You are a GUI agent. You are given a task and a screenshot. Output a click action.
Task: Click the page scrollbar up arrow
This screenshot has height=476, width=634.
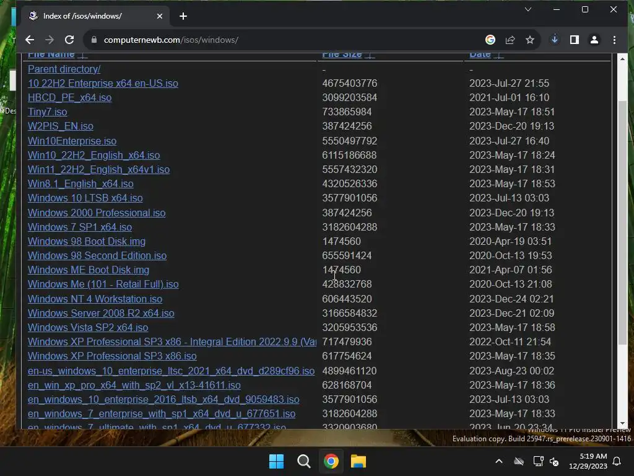(623, 59)
